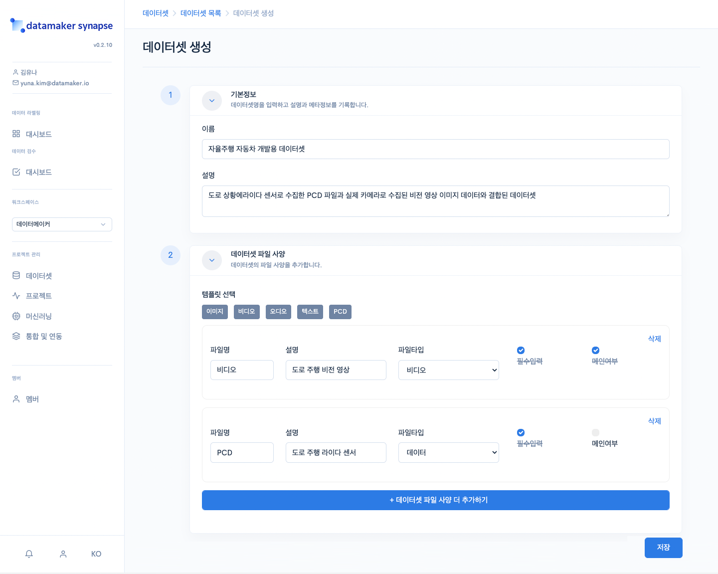Click the 통합 및 연동 layers icon
The width and height of the screenshot is (718, 574).
tap(16, 336)
